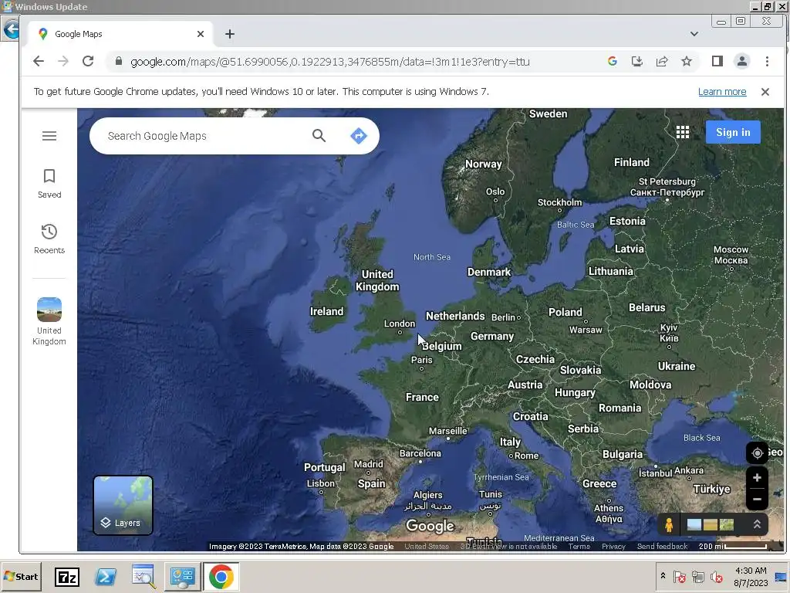Image resolution: width=790 pixels, height=593 pixels.
Task: Click the address bar URL
Action: (330, 62)
